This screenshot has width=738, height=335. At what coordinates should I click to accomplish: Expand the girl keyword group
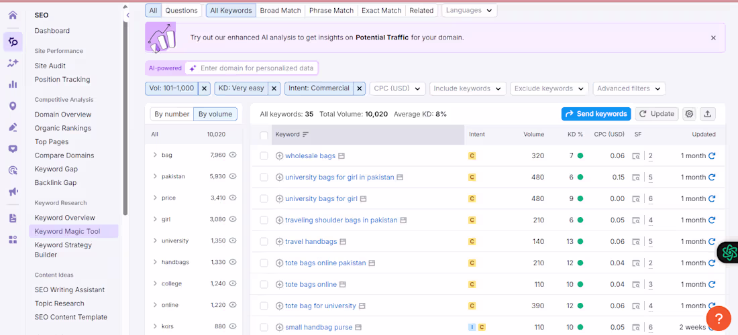(x=155, y=219)
